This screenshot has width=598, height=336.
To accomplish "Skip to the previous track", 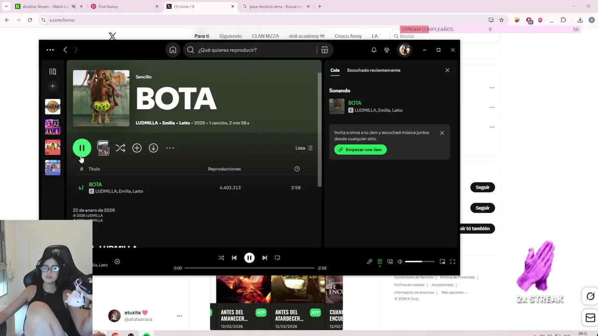I will pos(234,258).
